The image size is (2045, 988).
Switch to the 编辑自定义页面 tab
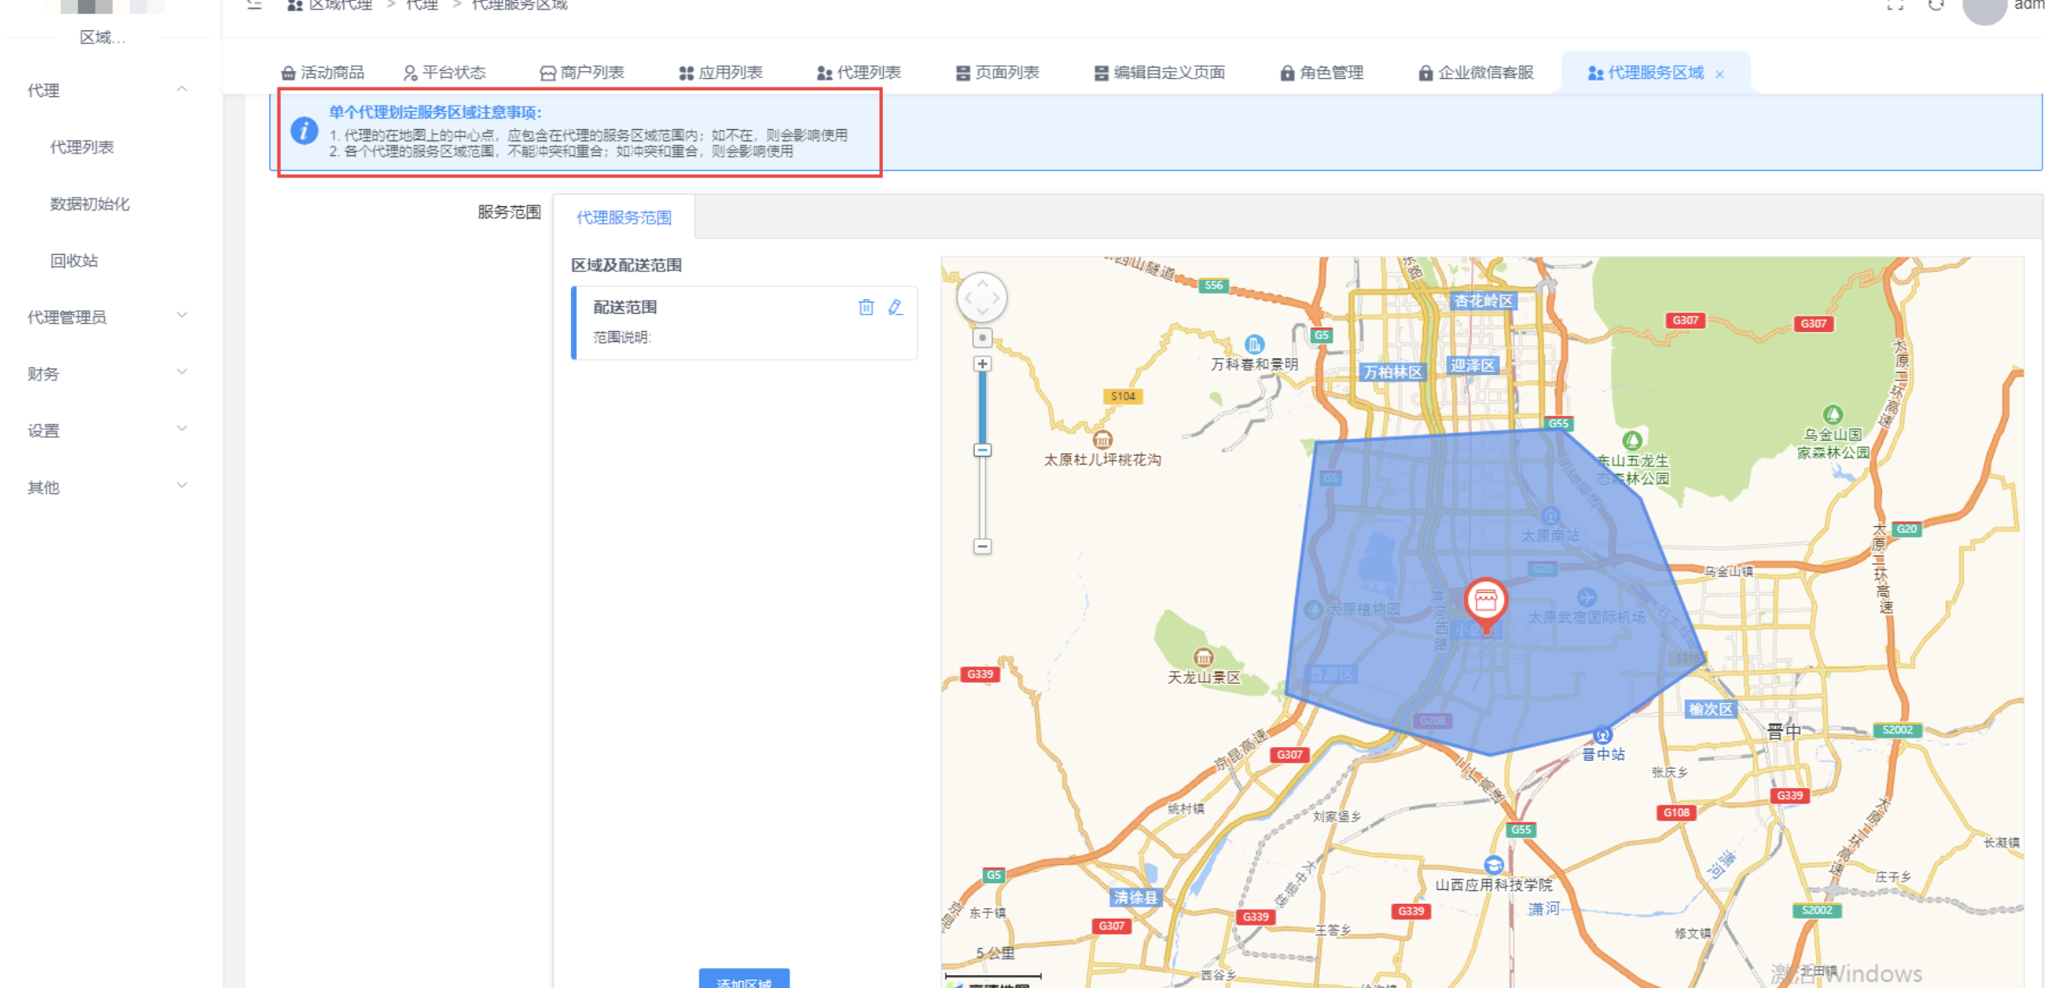(1159, 73)
